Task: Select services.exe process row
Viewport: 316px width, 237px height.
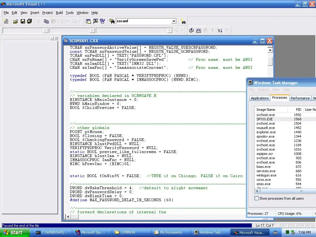Action: (x=285, y=171)
